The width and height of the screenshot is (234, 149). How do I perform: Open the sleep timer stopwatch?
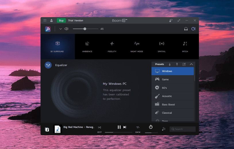tap(151, 127)
